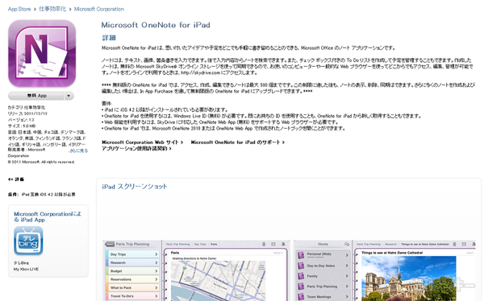The image size is (484, 301).
Task: Open the アプリケーション使用許諾契約 link
Action: (136, 149)
